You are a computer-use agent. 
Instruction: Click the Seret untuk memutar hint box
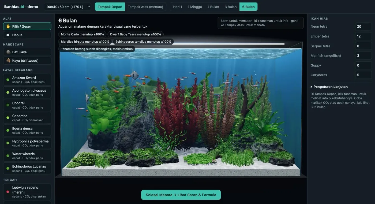point(260,23)
